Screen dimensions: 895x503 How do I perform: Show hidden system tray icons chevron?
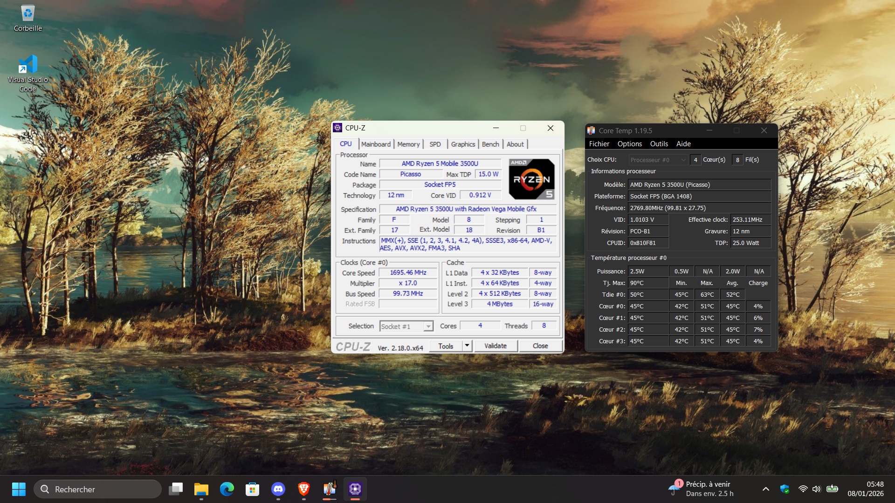tap(765, 489)
